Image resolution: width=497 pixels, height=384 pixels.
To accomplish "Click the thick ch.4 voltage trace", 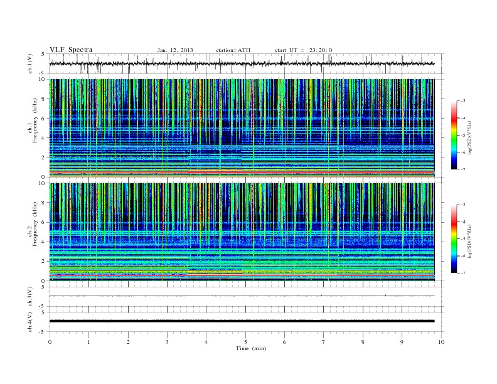I will pyautogui.click(x=242, y=321).
